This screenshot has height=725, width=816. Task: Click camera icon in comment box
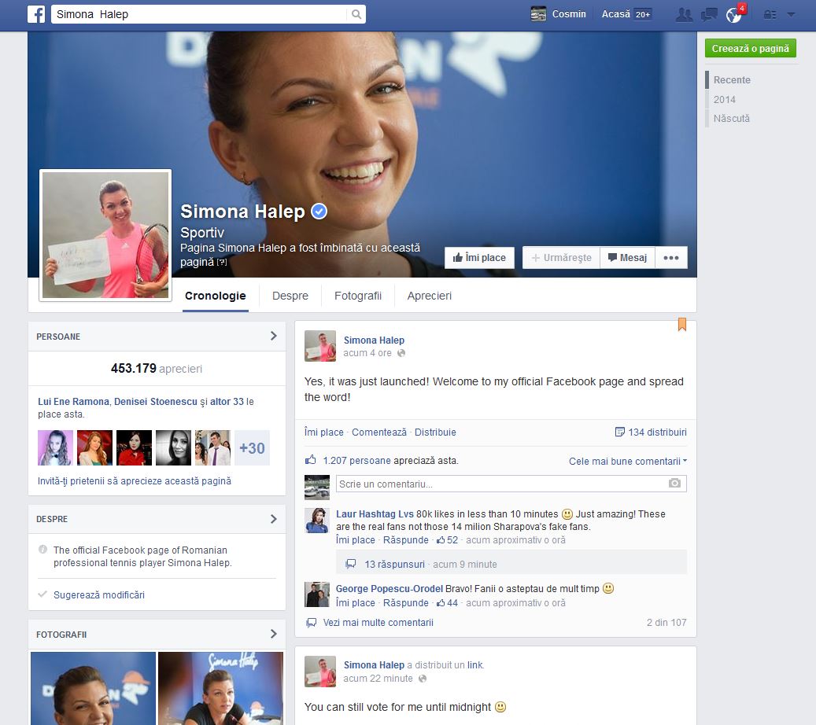click(674, 484)
